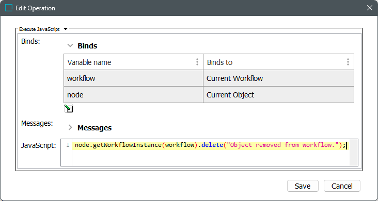Expand the Messages section chevron
This screenshot has width=378, height=201.
click(x=70, y=127)
